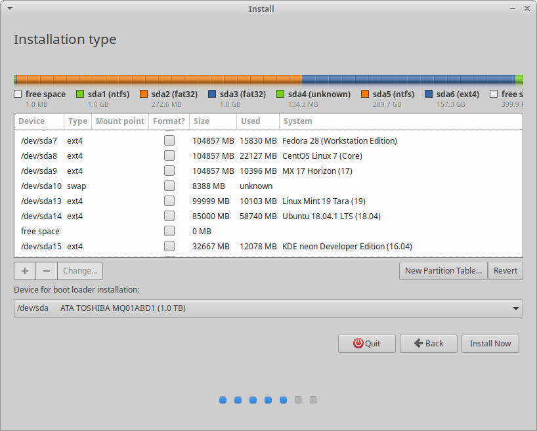Enable the Format checkbox for /dev/sda7
The width and height of the screenshot is (537, 431).
pyautogui.click(x=169, y=140)
